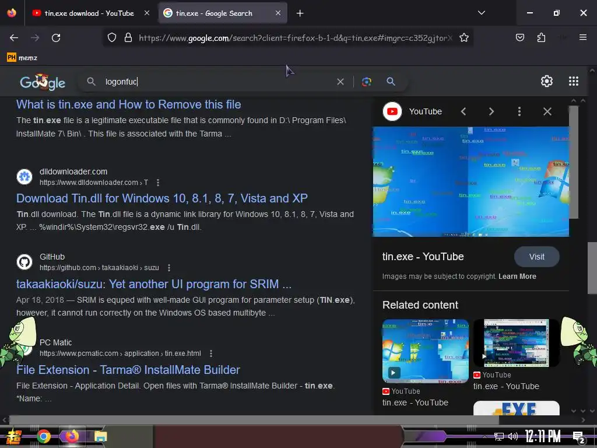Click the horizontal page scrollbar
The image size is (597, 448).
[254, 420]
